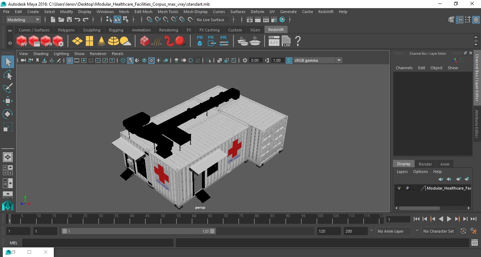Create Redshift sun and sky icon

(x=125, y=41)
